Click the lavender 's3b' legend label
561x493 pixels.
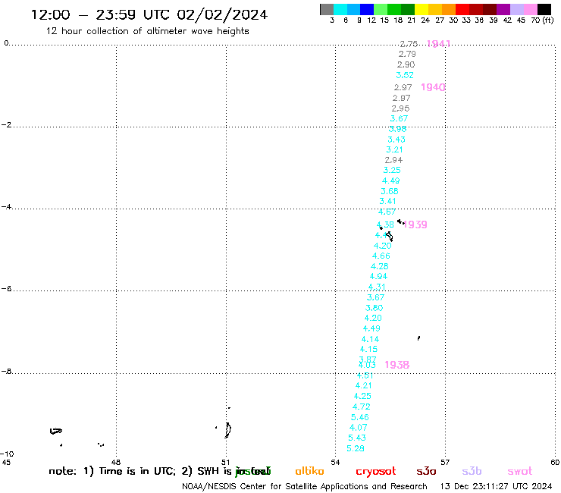pyautogui.click(x=472, y=471)
